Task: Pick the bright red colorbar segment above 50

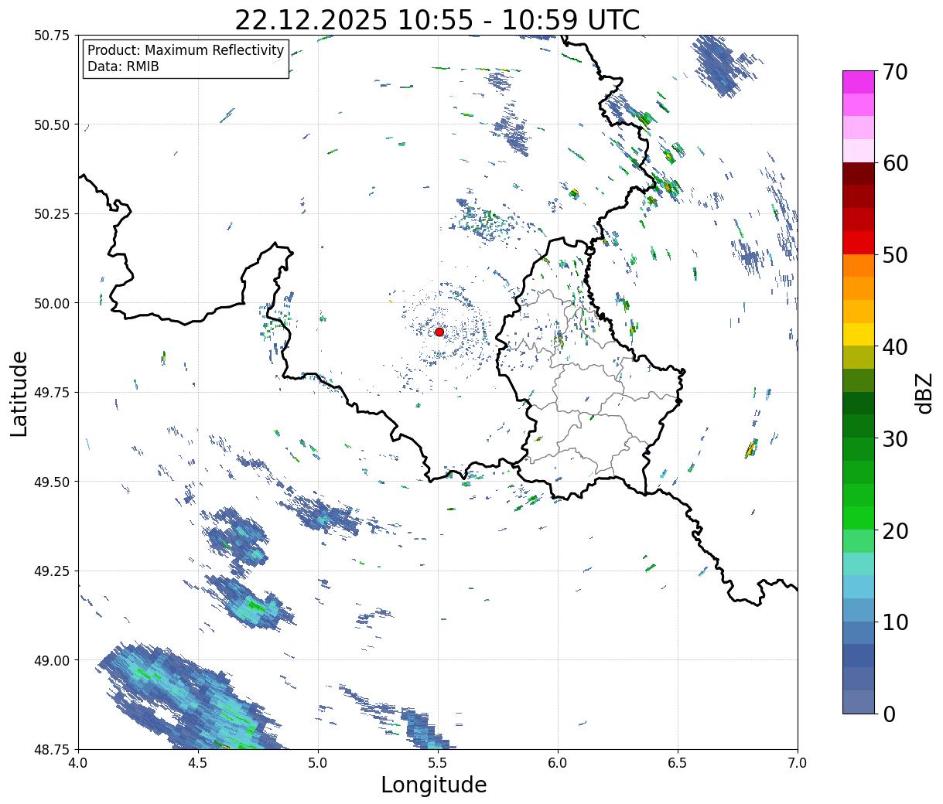Action: pyautogui.click(x=859, y=243)
